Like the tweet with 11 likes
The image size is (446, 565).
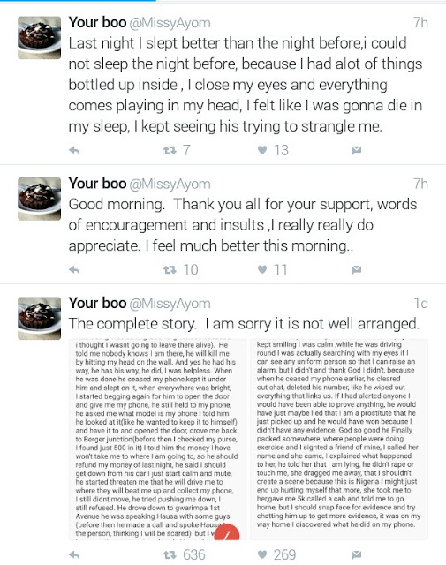point(262,269)
